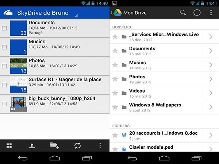Expand details arrow for Drive Documents folder
This screenshot has height=164, width=219.
tap(211, 51)
